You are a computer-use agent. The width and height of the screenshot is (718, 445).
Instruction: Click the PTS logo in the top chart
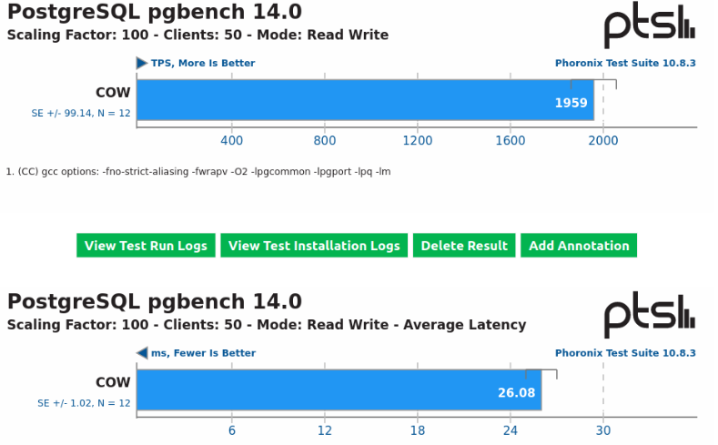click(x=650, y=25)
